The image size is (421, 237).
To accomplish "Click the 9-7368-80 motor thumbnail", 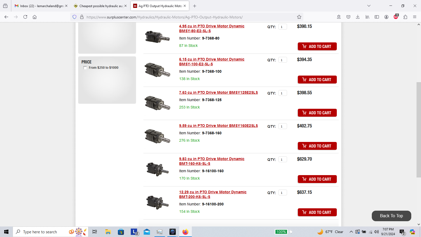I will coord(157,37).
